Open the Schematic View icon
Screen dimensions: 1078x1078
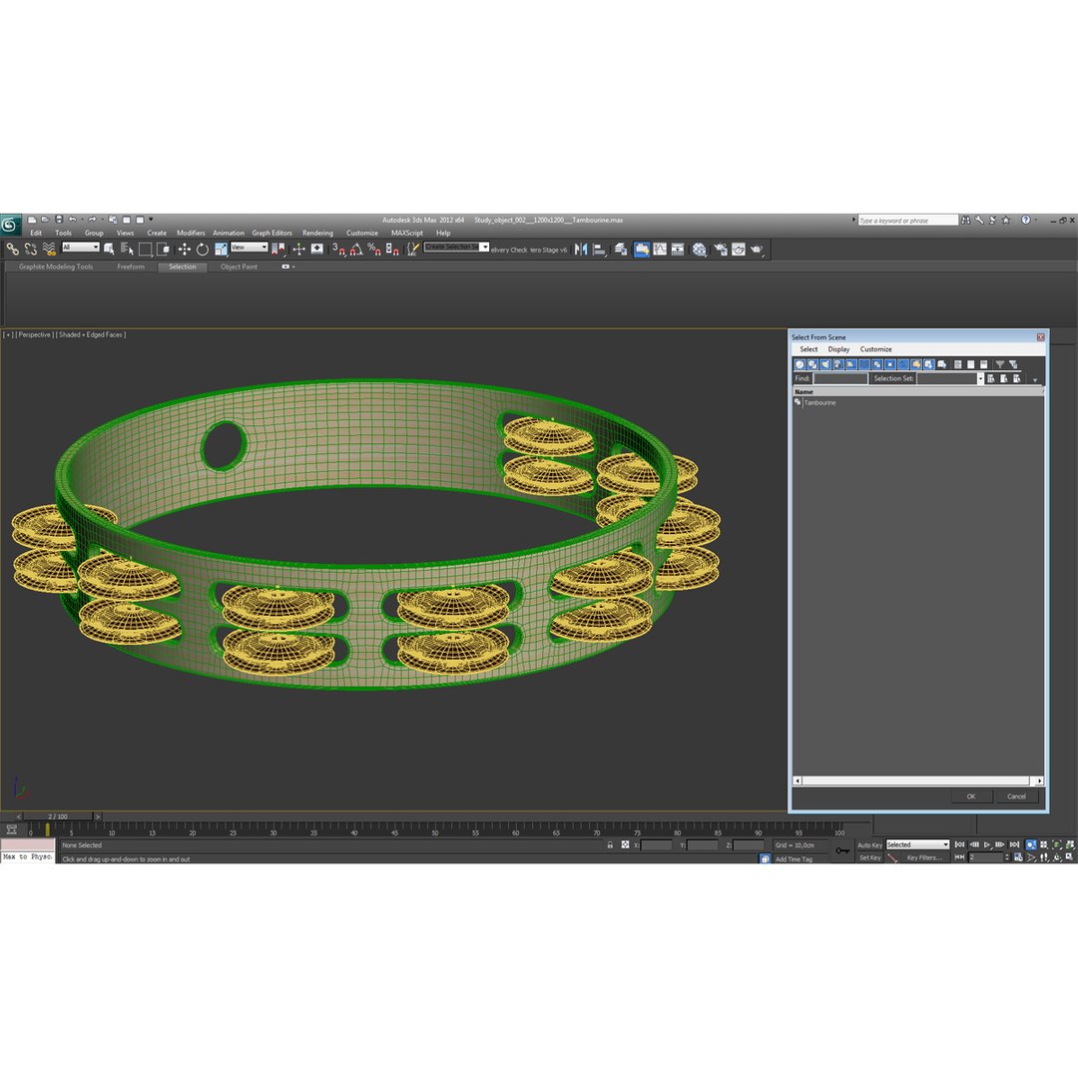point(678,249)
